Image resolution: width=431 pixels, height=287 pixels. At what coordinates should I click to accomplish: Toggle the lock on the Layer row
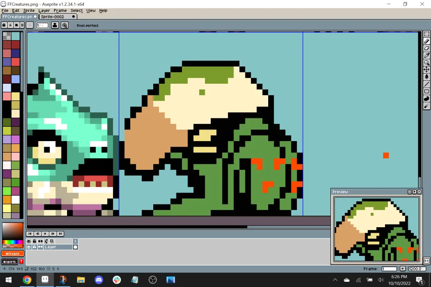(34, 247)
